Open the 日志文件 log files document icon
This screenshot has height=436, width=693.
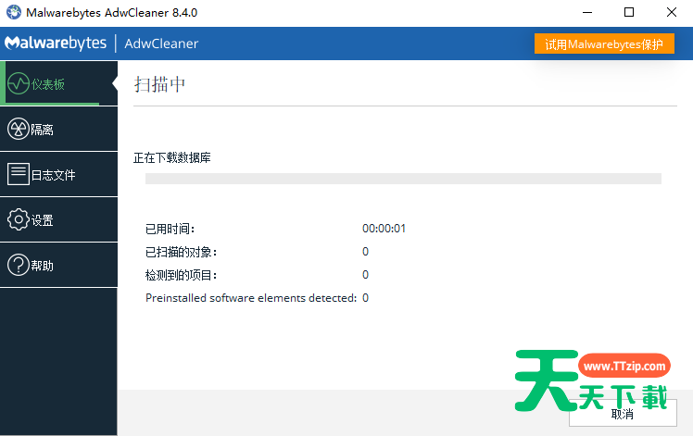click(19, 174)
